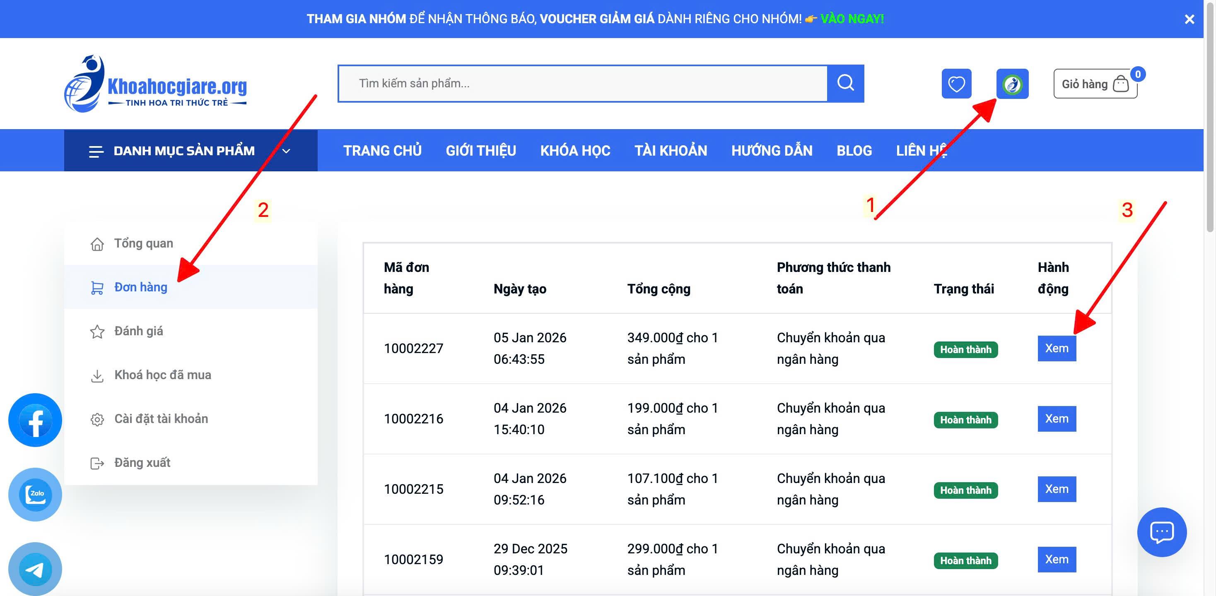Open the Hướng dẫn menu item
The height and width of the screenshot is (596, 1216).
[772, 151]
